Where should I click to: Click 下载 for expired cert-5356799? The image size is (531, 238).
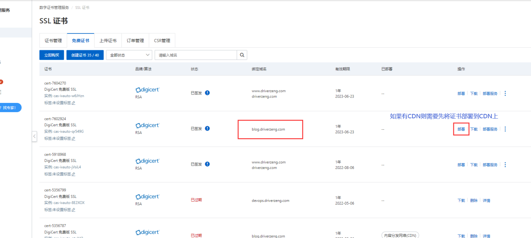coord(461,200)
